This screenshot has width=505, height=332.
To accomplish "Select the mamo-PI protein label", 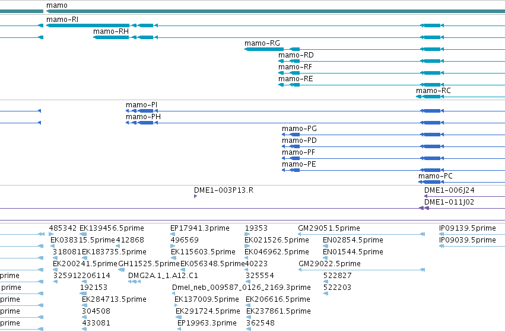I will coord(141,105).
